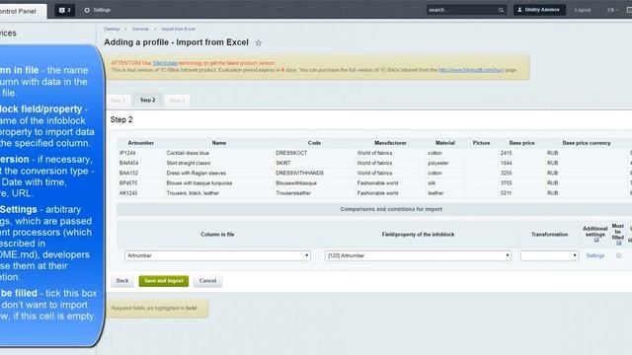Tick the Must be filled checkbox
632x355 pixels.
coord(619,255)
